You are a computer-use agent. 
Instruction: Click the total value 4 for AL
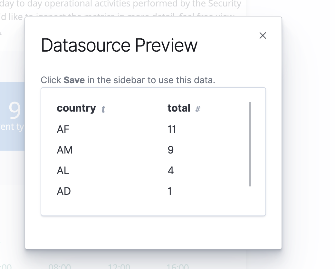171,171
